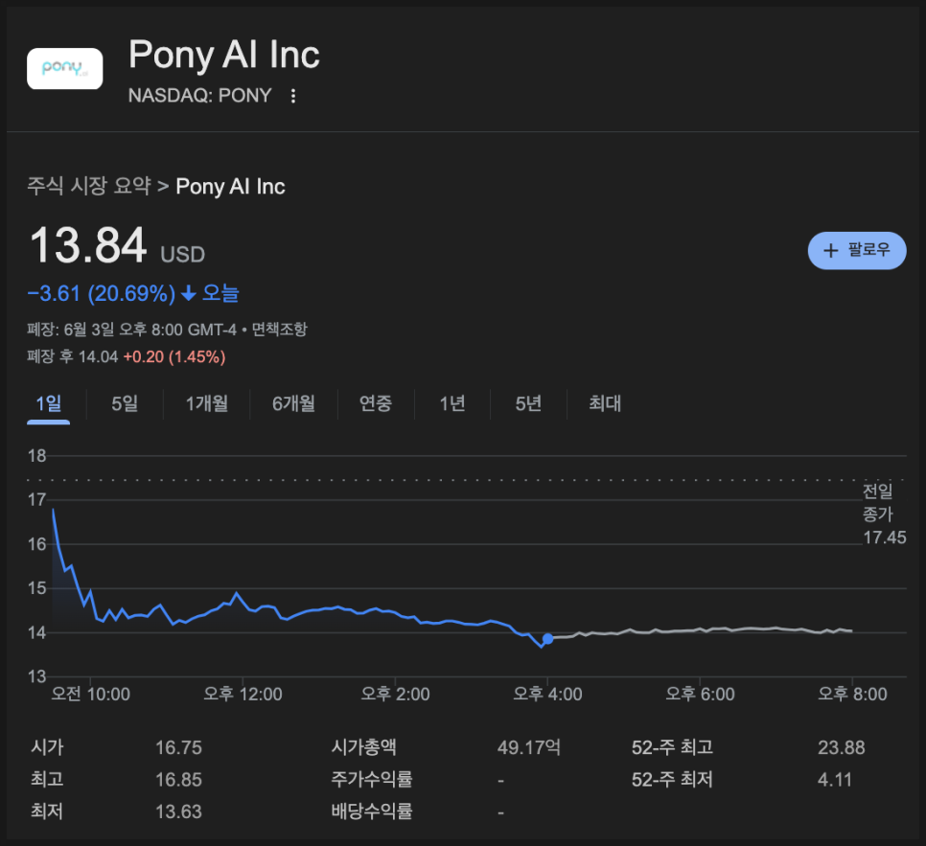Screen dimensions: 926x846
Task: Click the 배당수익률 label
Action: [x=372, y=812]
